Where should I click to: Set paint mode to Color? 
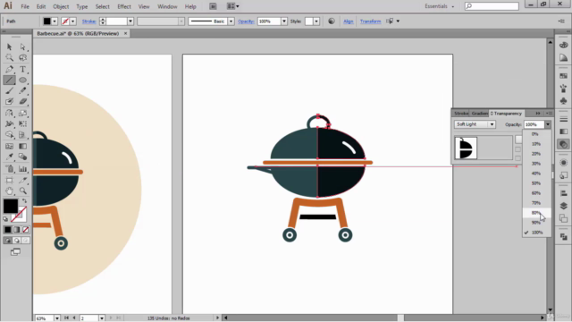tap(8, 230)
